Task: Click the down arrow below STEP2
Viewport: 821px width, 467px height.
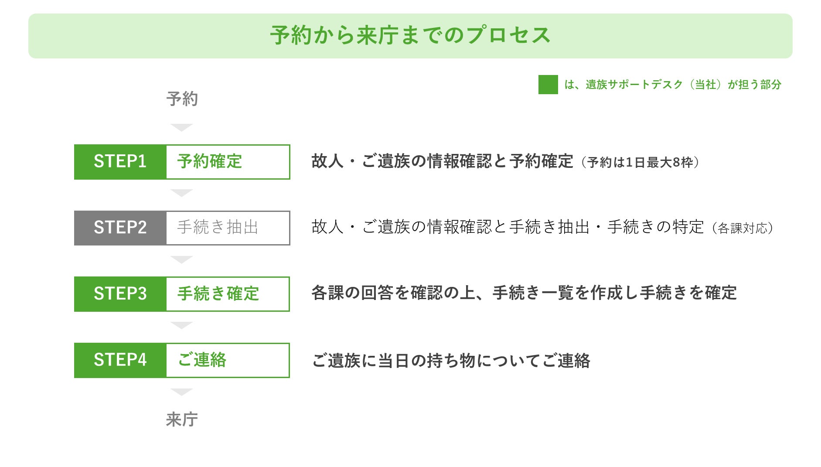Action: pyautogui.click(x=181, y=260)
